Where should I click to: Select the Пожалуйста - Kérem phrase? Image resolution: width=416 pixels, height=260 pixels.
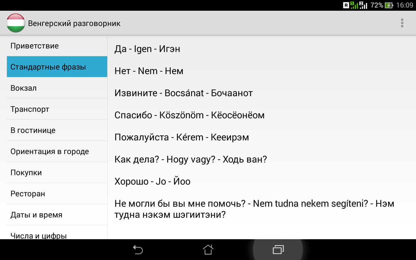(x=182, y=137)
